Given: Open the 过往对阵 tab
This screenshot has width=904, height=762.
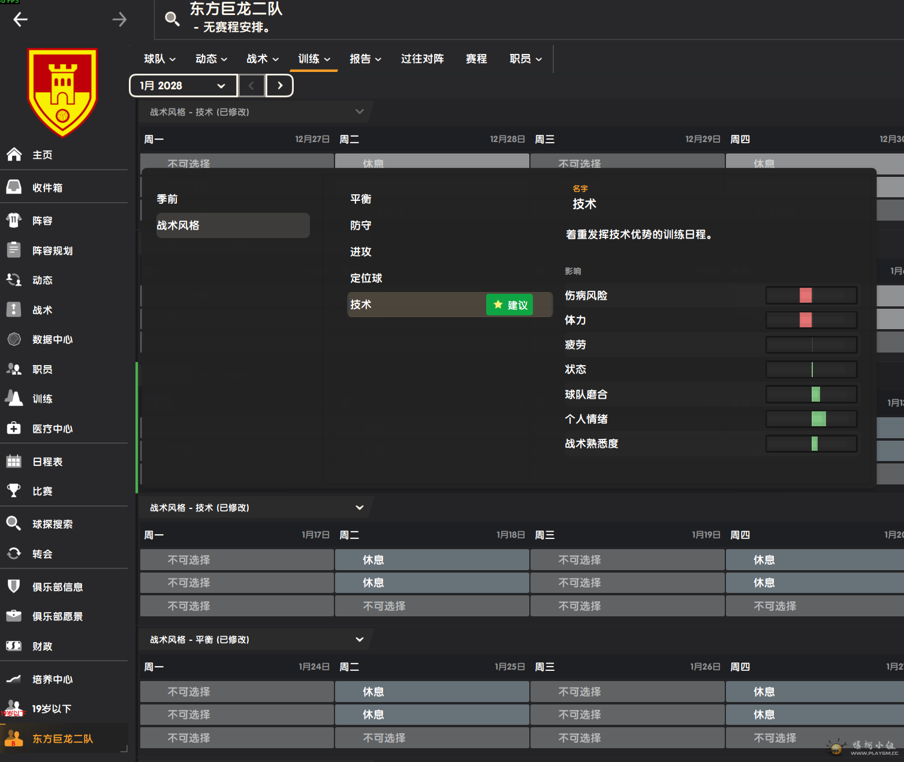Looking at the screenshot, I should (422, 59).
